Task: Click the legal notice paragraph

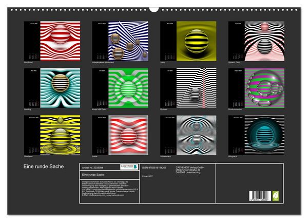Action: (x=110, y=189)
